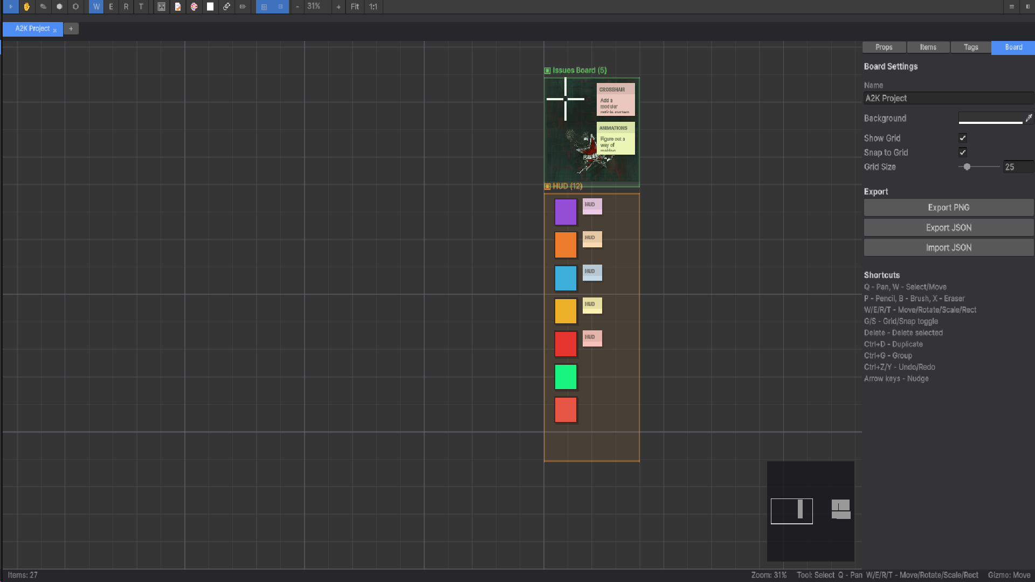Toggle the Show Grid checkbox
Screen dimensions: 1035x582
[x=962, y=138]
